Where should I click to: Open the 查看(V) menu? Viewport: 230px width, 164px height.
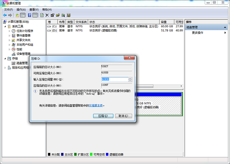click(34, 9)
